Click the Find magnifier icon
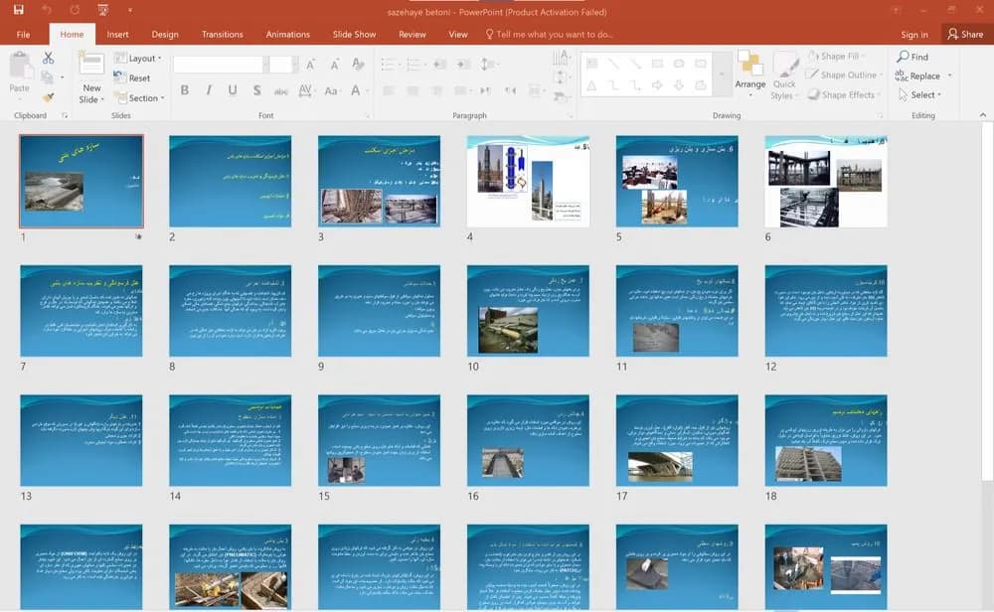Viewport: 994px width, 612px height. coord(903,57)
